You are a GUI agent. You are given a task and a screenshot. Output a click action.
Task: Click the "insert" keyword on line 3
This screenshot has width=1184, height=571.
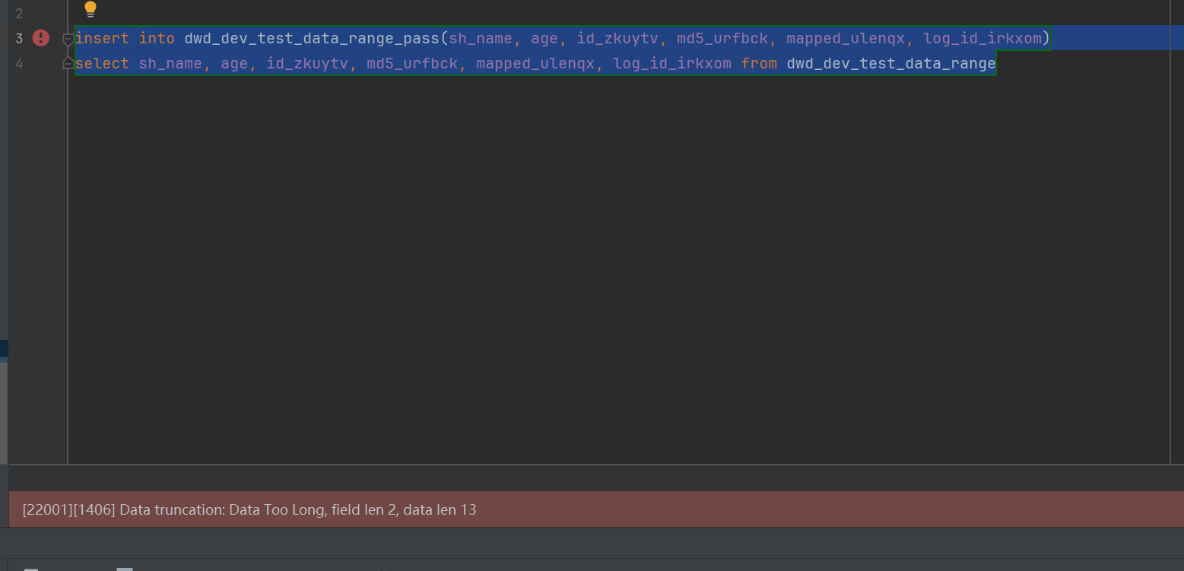pos(102,38)
